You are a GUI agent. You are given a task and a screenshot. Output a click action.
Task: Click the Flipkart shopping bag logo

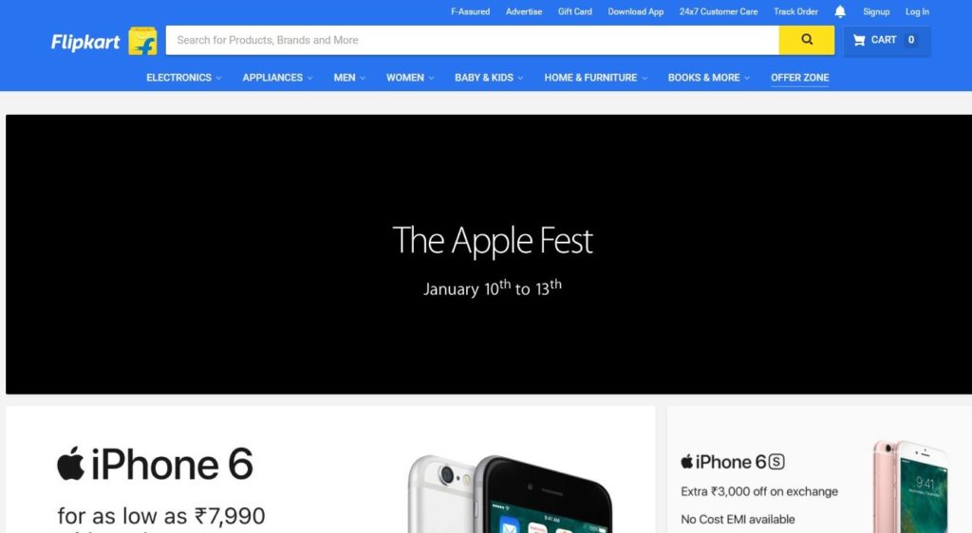(142, 41)
